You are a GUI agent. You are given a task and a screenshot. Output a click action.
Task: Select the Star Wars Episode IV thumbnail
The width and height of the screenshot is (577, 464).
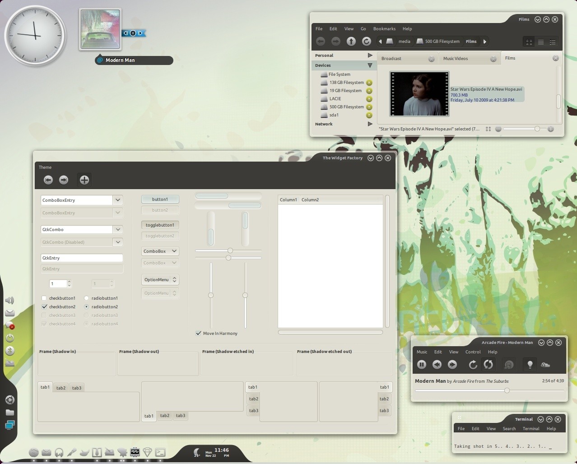click(x=419, y=94)
